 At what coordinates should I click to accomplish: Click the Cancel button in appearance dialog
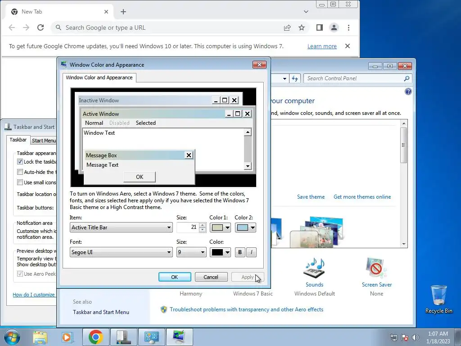click(211, 277)
